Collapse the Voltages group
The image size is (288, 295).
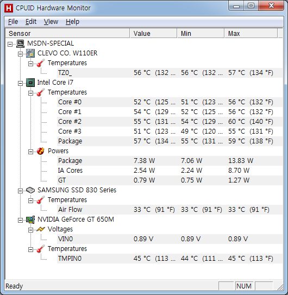pyautogui.click(x=30, y=230)
